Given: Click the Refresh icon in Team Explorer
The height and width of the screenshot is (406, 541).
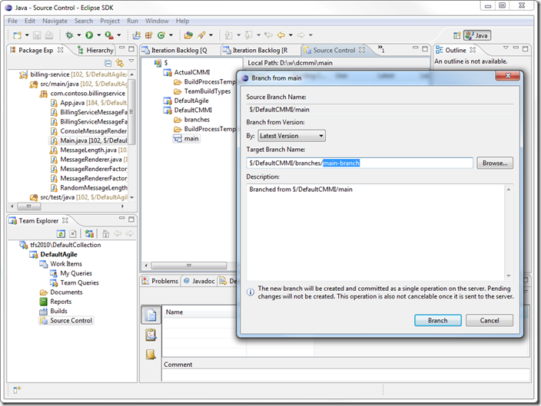Looking at the screenshot, I should click(x=61, y=233).
